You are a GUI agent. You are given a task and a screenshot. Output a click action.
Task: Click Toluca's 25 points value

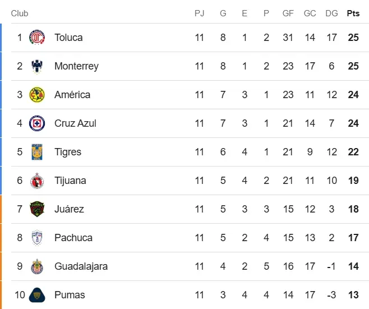[x=353, y=38]
